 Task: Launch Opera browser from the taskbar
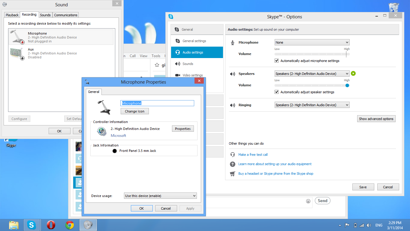tap(51, 225)
